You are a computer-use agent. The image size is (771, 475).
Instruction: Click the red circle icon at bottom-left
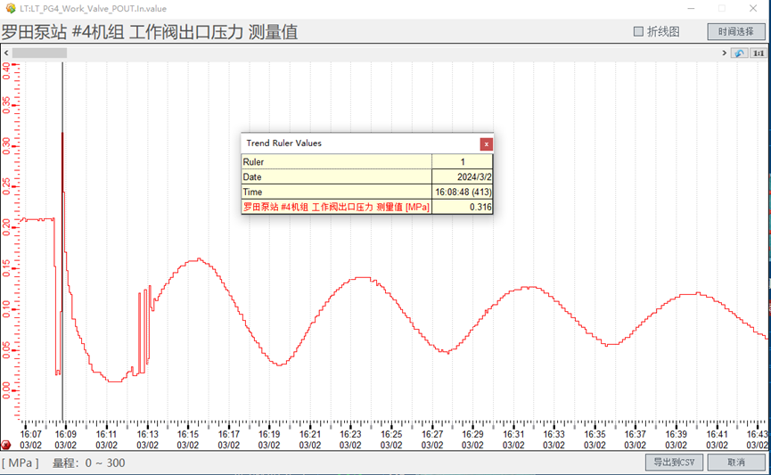(x=6, y=445)
